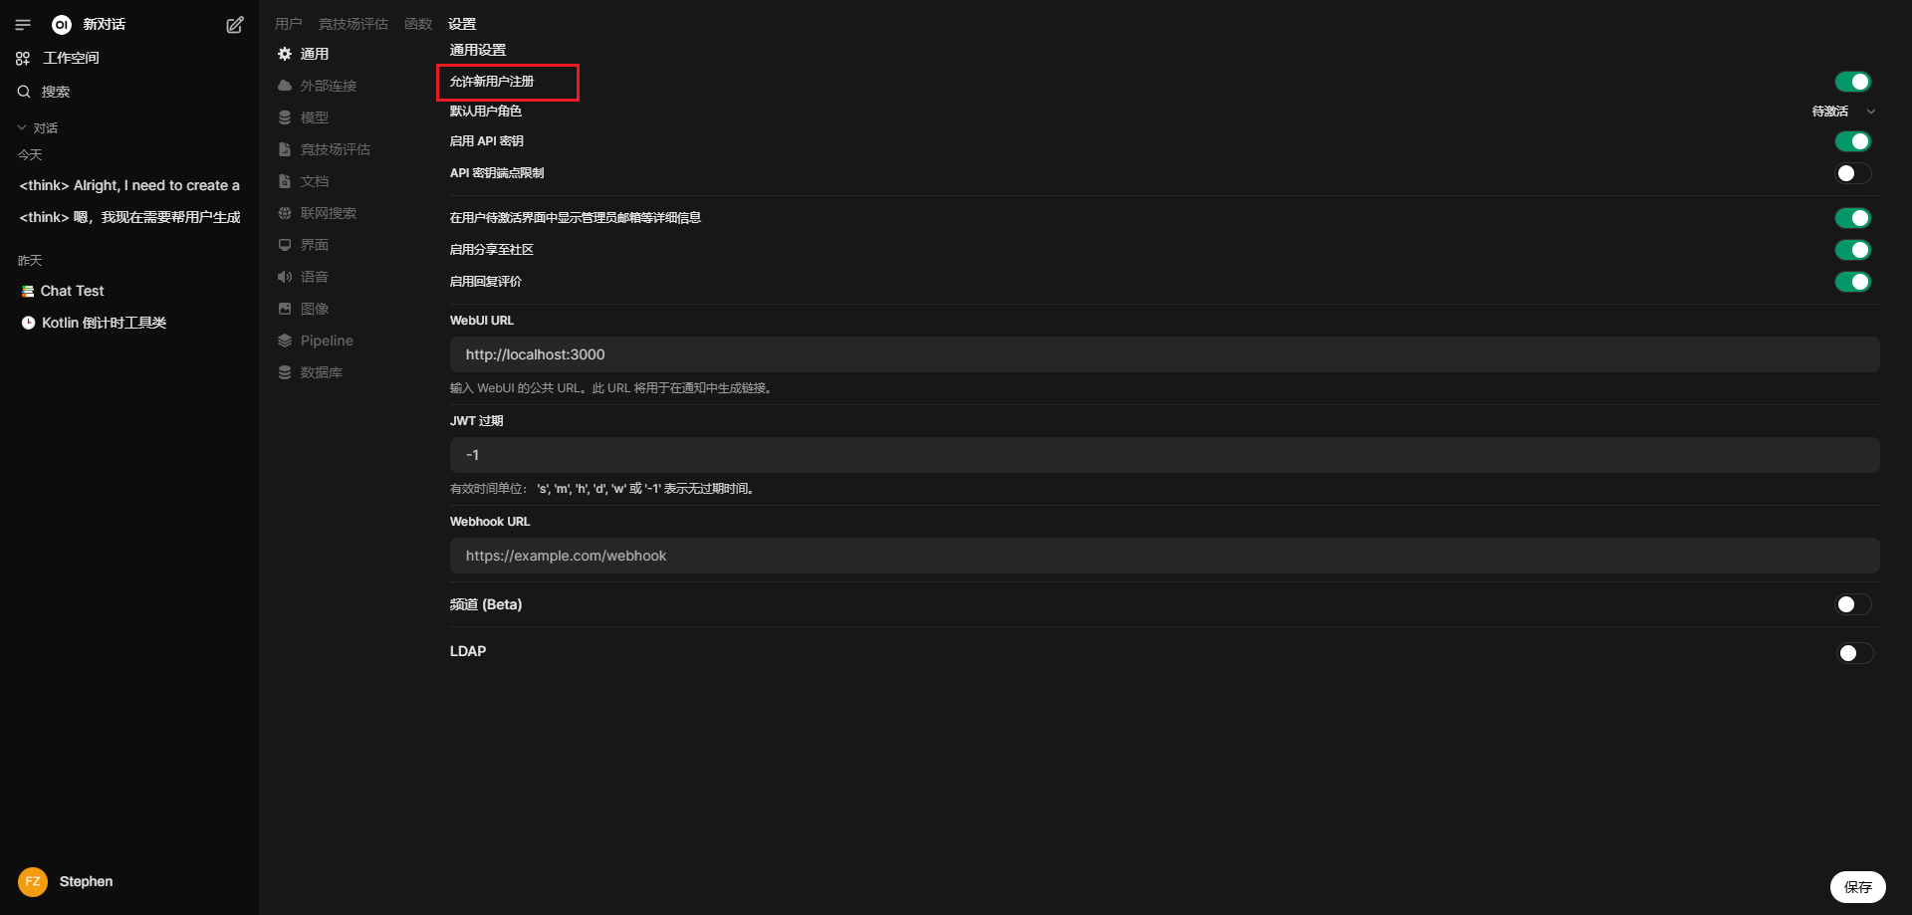Open 语音 speaker icon settings
This screenshot has width=1912, height=915.
pyautogui.click(x=285, y=277)
